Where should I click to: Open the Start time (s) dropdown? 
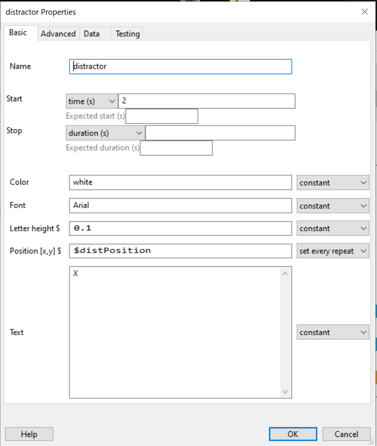click(92, 101)
